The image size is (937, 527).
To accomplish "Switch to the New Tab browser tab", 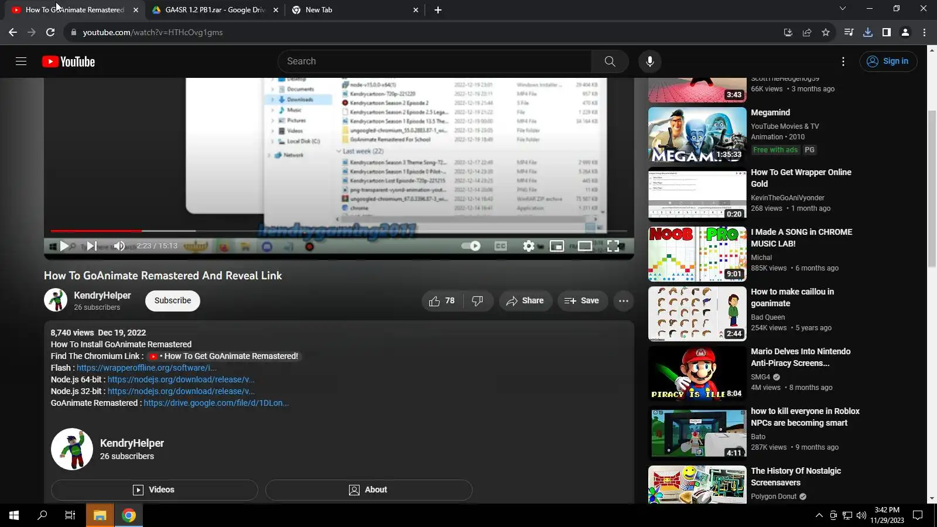I will pyautogui.click(x=355, y=10).
